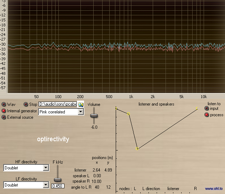225x194 pixels.
Task: Click the speaker R node at the top right of the diagram
Action: (x=197, y=108)
